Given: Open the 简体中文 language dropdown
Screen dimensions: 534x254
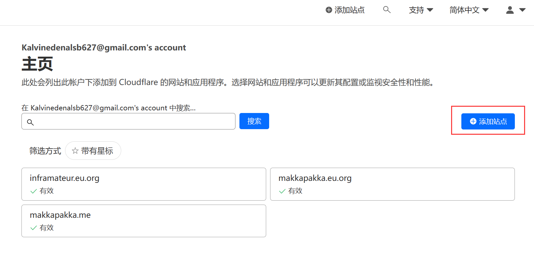Looking at the screenshot, I should (x=469, y=10).
